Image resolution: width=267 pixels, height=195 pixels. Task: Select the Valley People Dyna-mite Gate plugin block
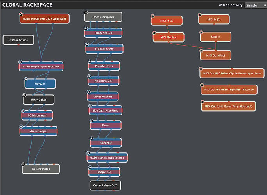(41, 66)
